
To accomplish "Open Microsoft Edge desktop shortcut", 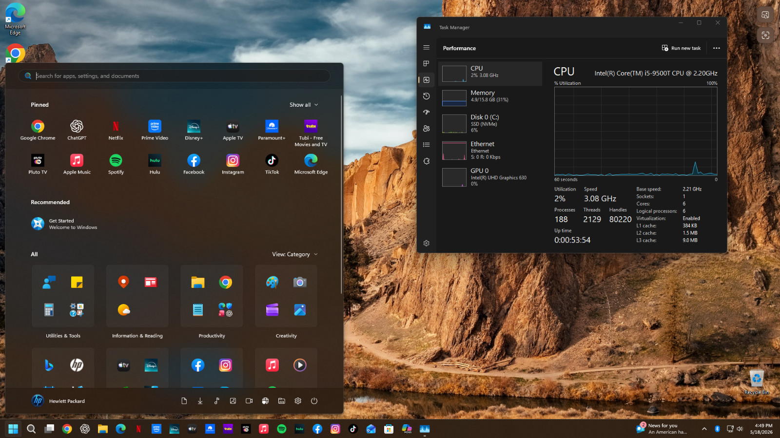I will click(x=15, y=19).
